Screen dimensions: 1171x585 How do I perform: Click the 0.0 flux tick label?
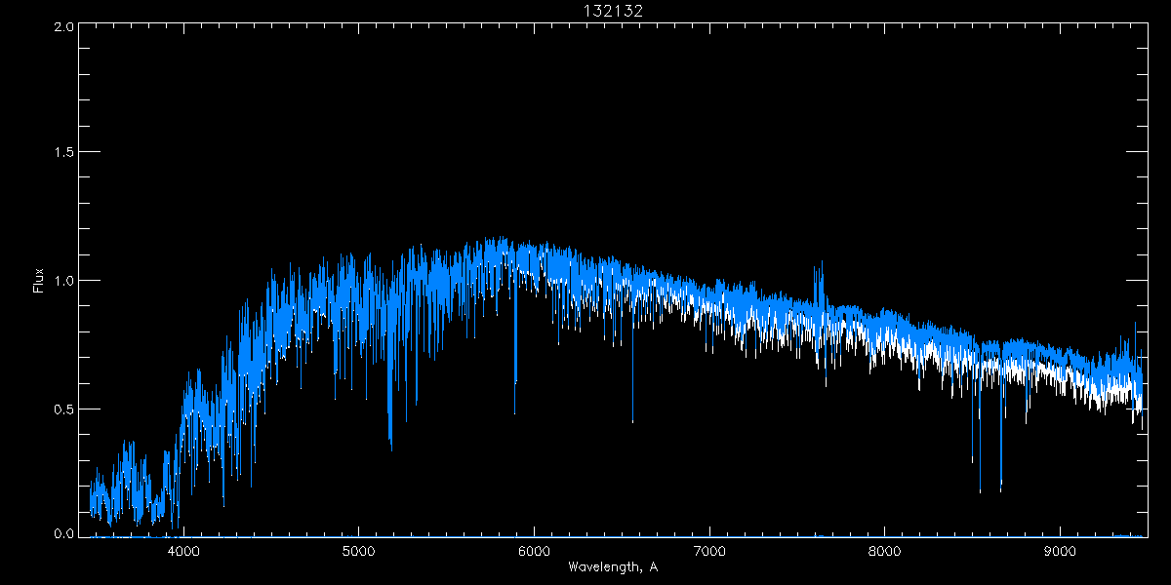[61, 534]
